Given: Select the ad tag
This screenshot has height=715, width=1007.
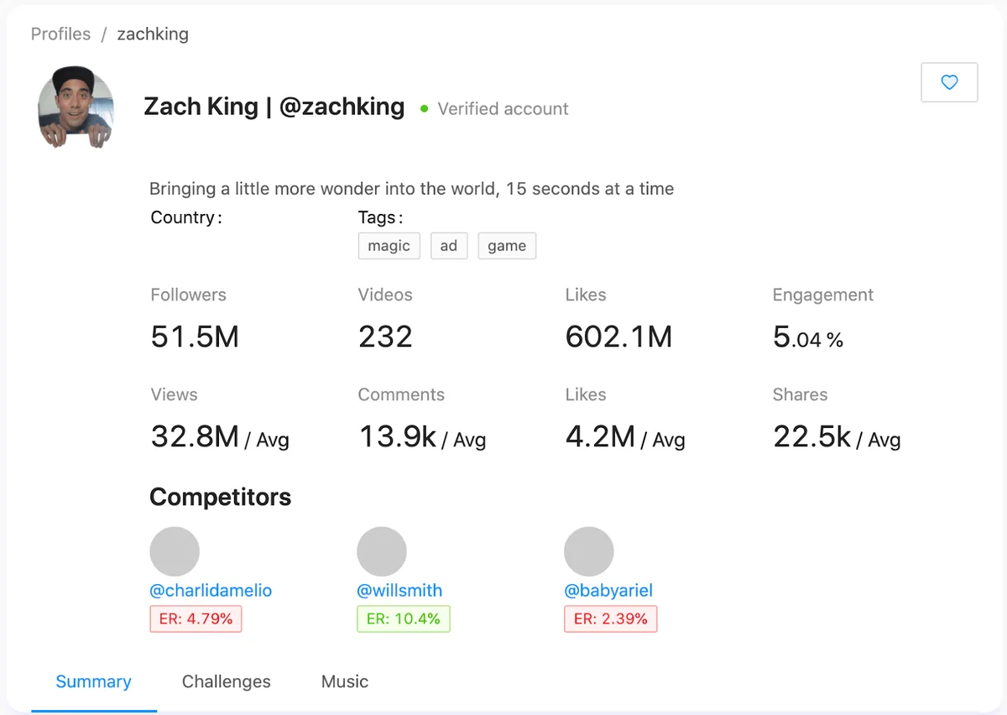Looking at the screenshot, I should pos(449,246).
